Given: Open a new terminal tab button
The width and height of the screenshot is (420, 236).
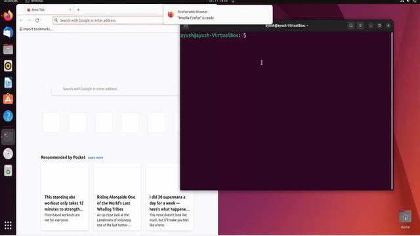Looking at the screenshot, I should [x=186, y=26].
